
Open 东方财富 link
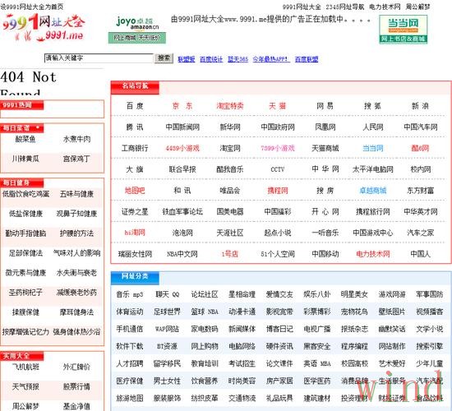(x=420, y=191)
